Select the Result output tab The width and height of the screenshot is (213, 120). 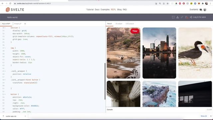tap(109, 24)
